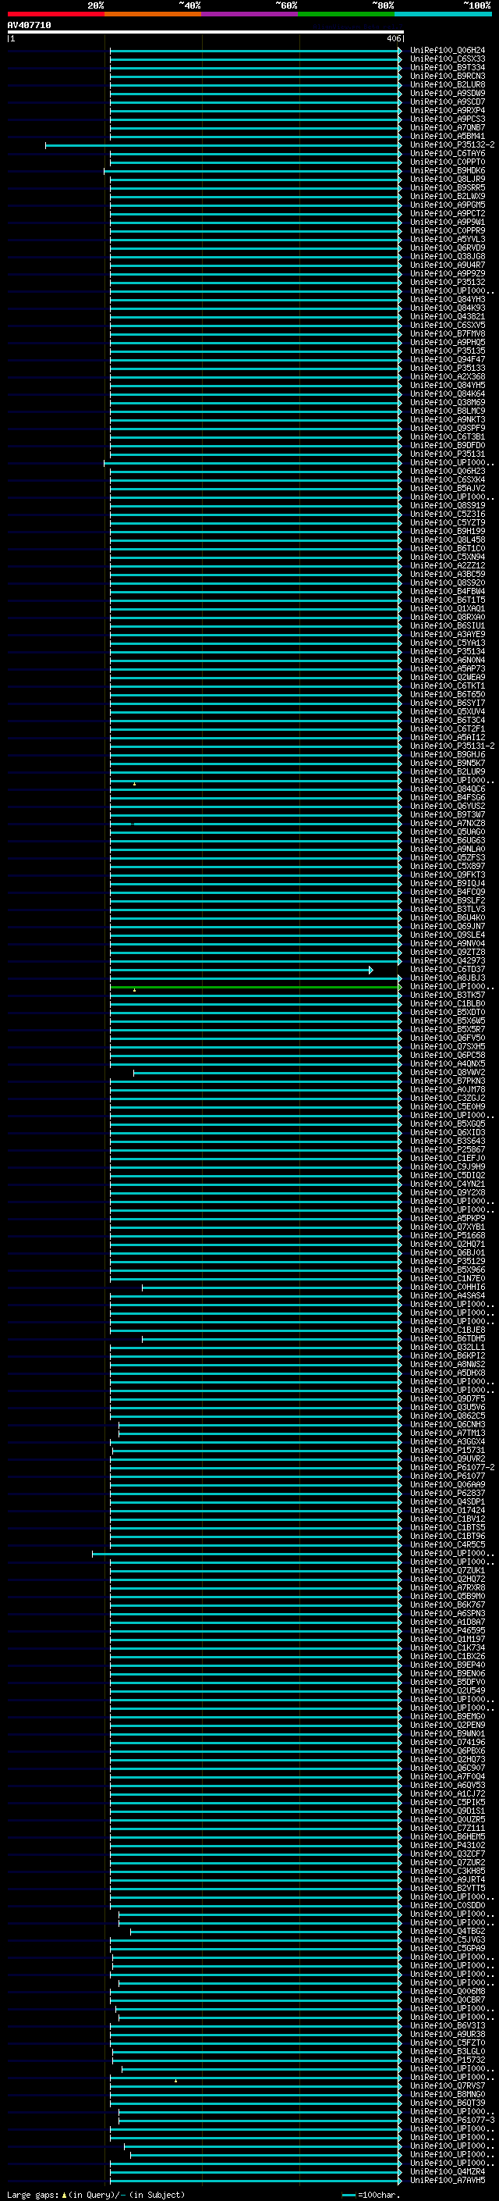The height and width of the screenshot is (2201, 499).
Task: Select UniRef100_Q9FKT3 label
Action: [447, 875]
